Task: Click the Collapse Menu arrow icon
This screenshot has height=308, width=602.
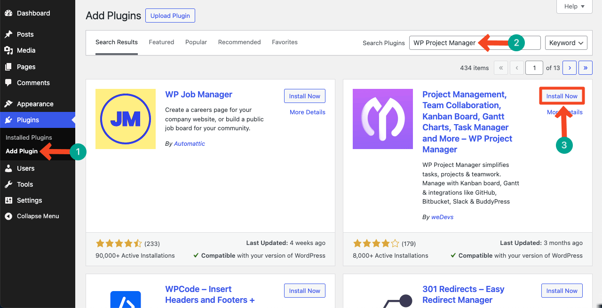Action: [8, 216]
